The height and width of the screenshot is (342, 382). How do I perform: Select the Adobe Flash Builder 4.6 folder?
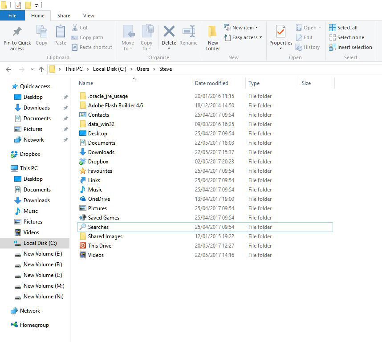(x=115, y=106)
